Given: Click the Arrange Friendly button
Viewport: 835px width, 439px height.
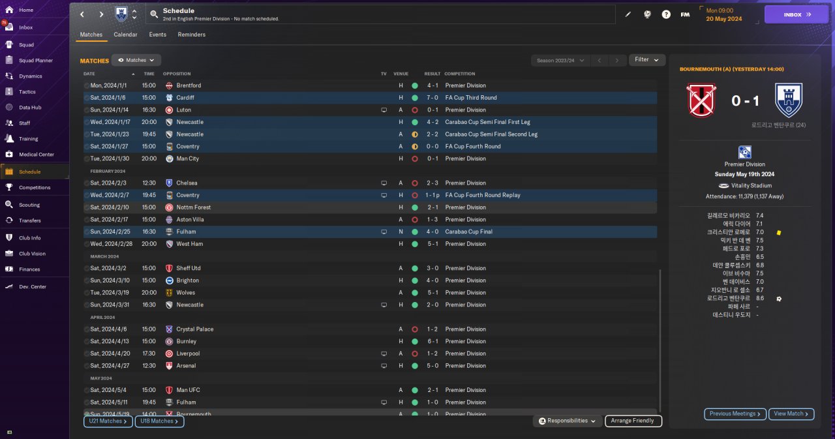Looking at the screenshot, I should (633, 421).
